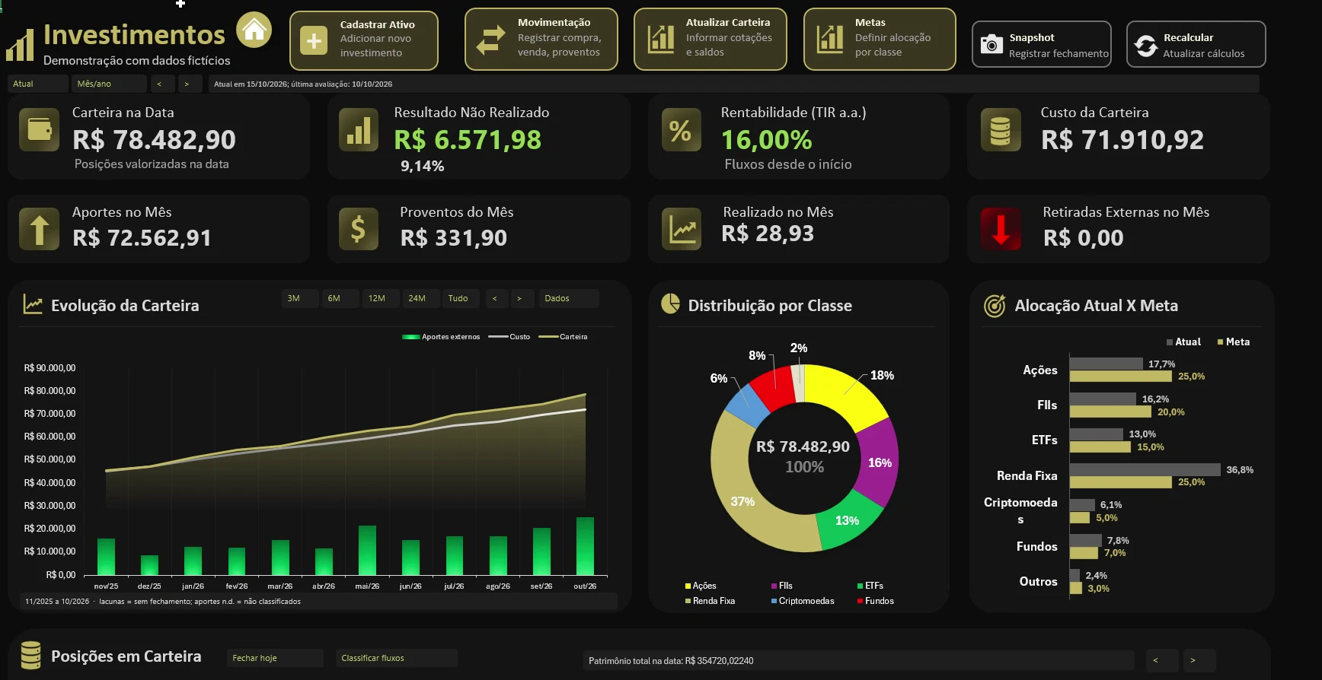Screen dimensions: 1322x680
Task: Click the chart icon in Metas
Action: [830, 39]
